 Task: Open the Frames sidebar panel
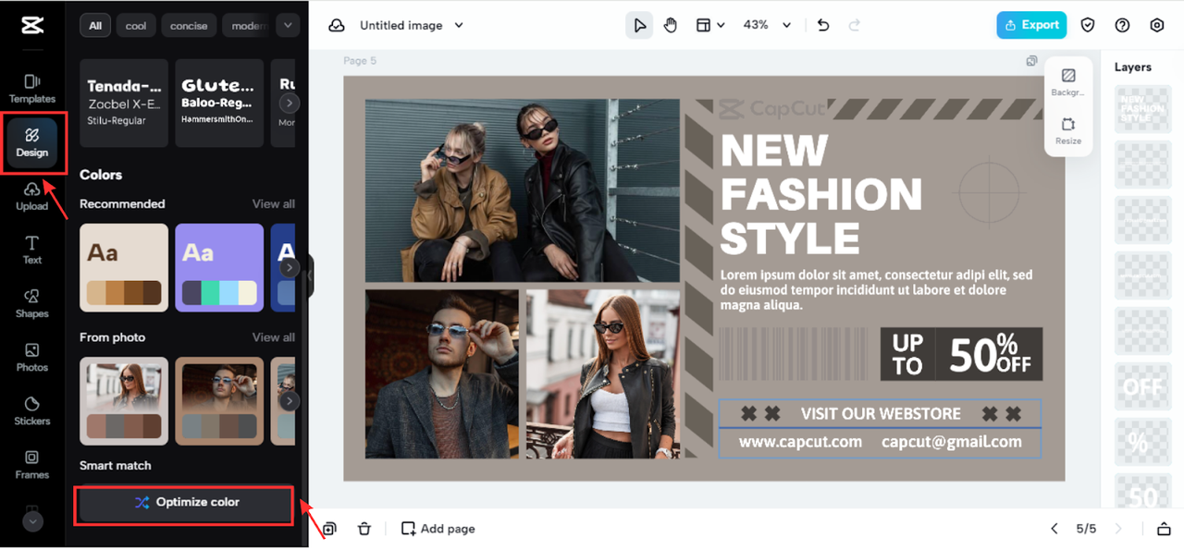coord(32,464)
